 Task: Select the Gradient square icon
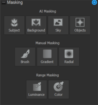point(47,54)
